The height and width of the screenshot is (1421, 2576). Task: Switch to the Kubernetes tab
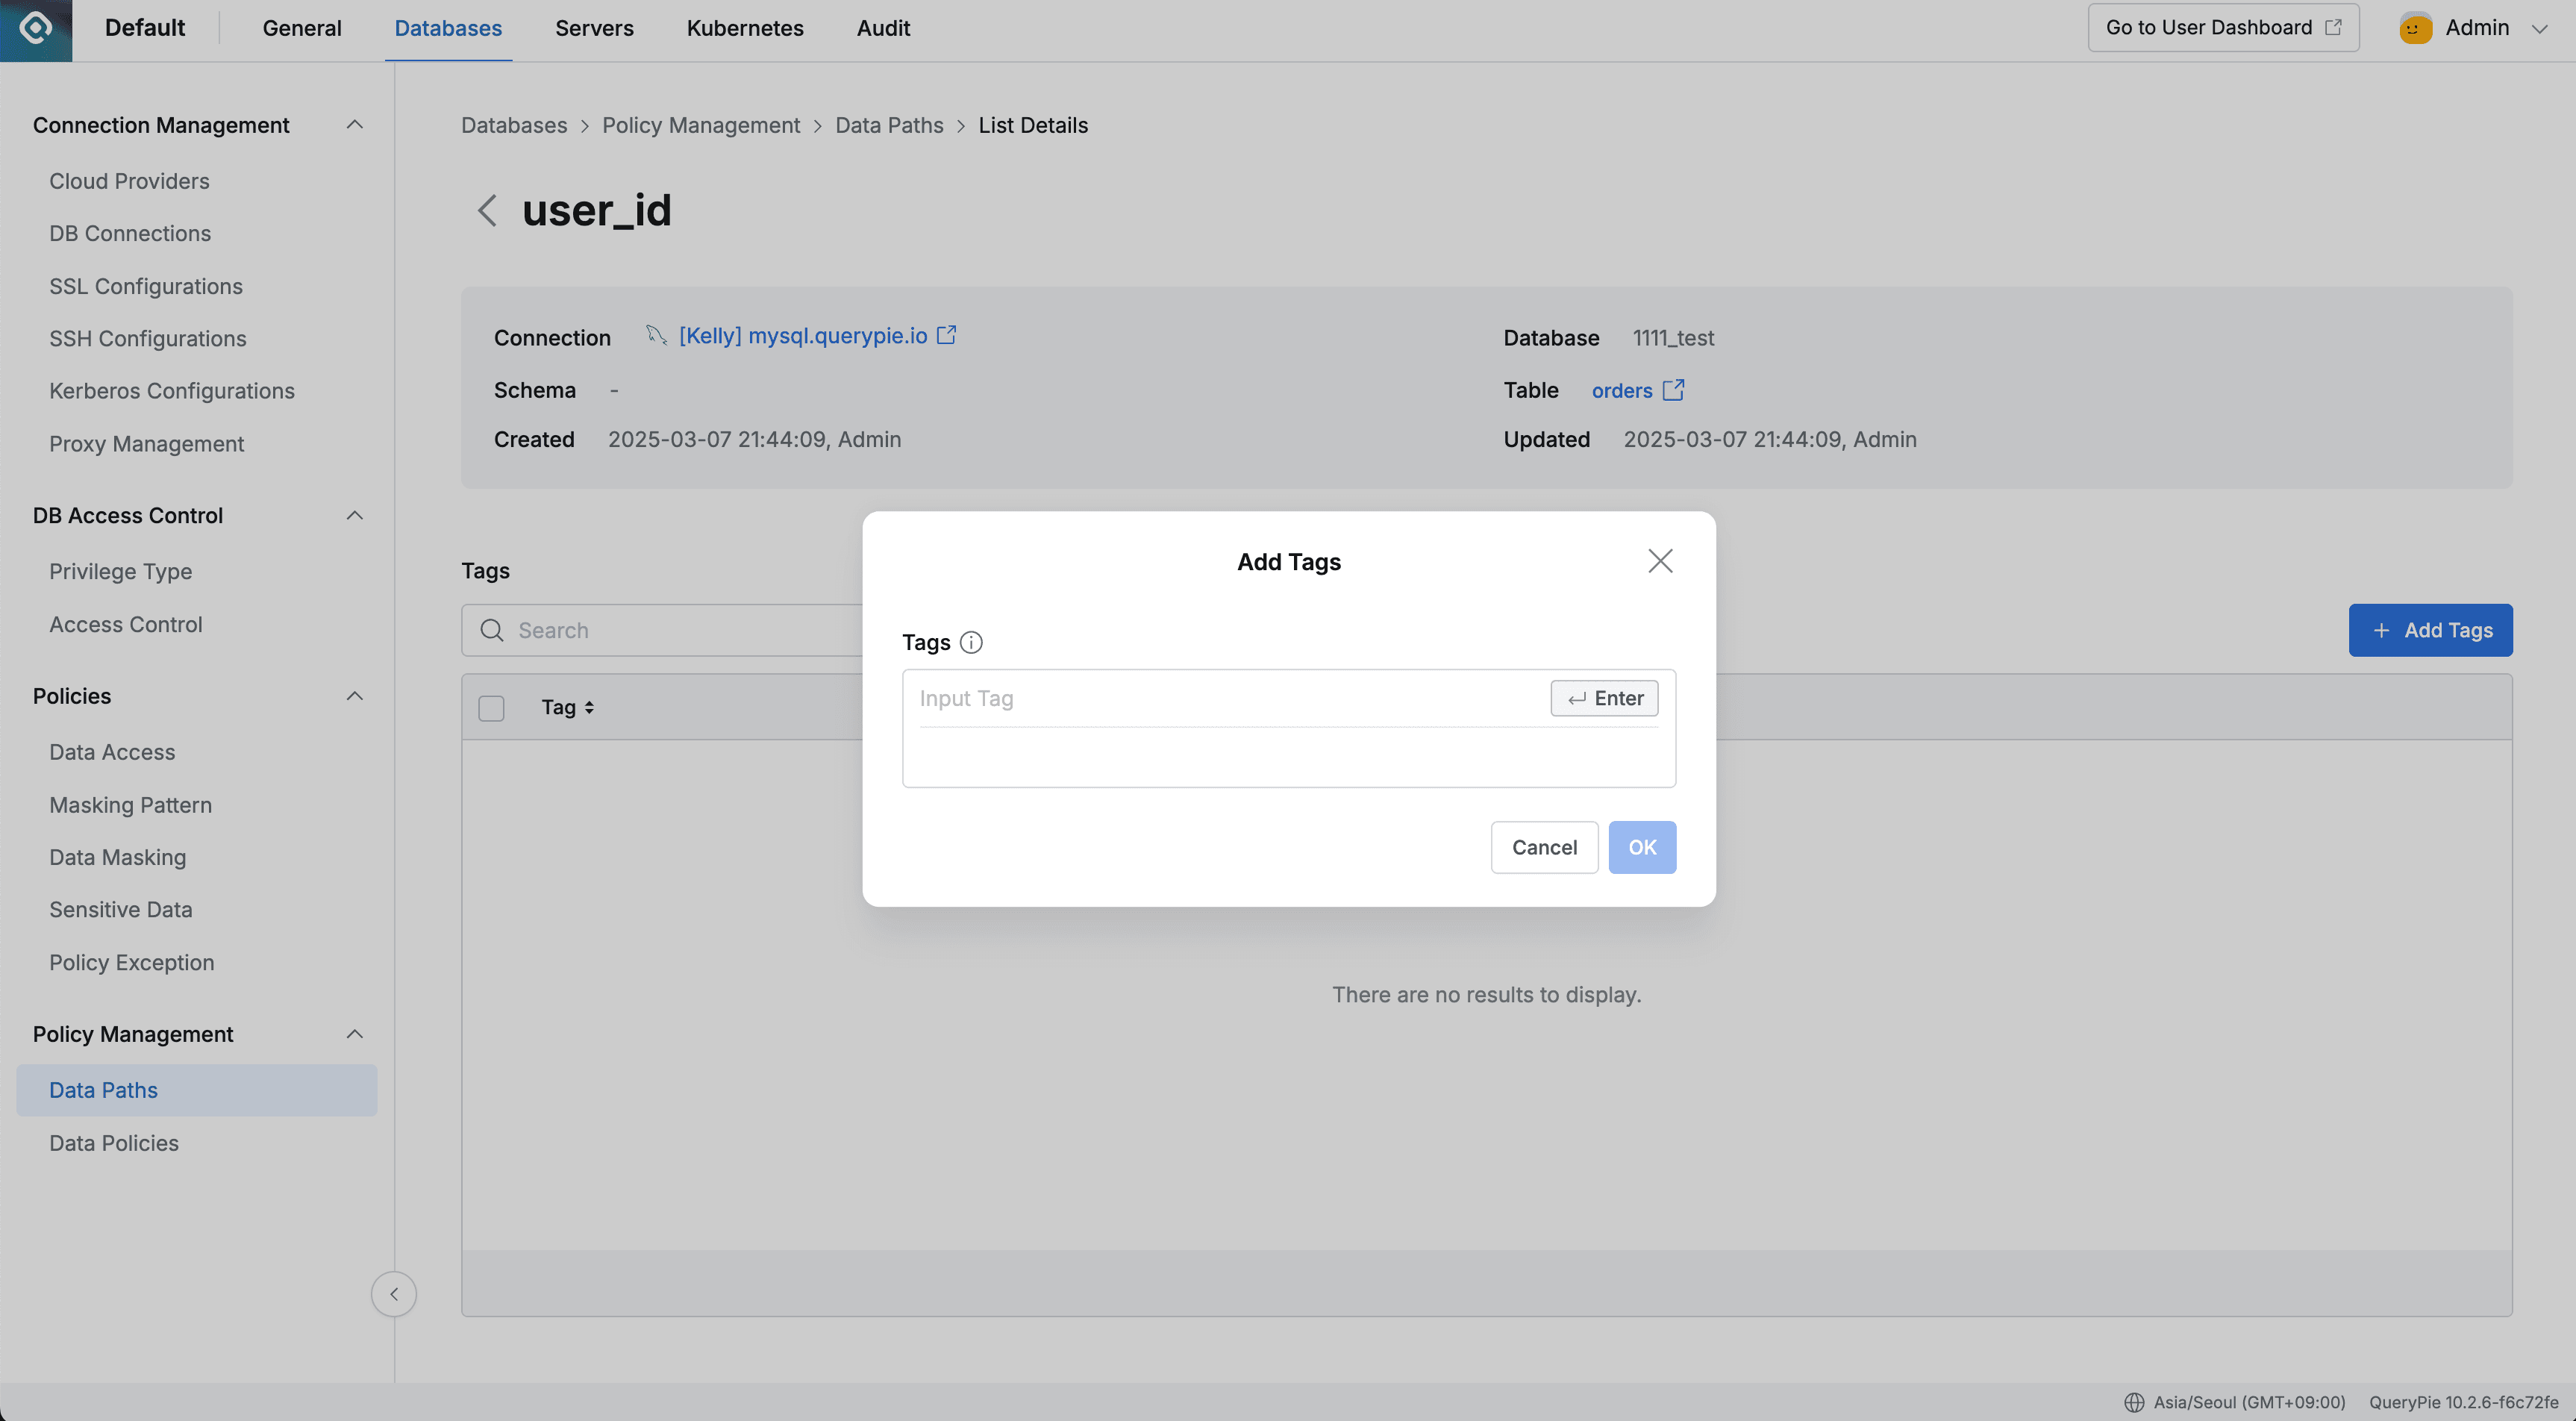pyautogui.click(x=744, y=28)
